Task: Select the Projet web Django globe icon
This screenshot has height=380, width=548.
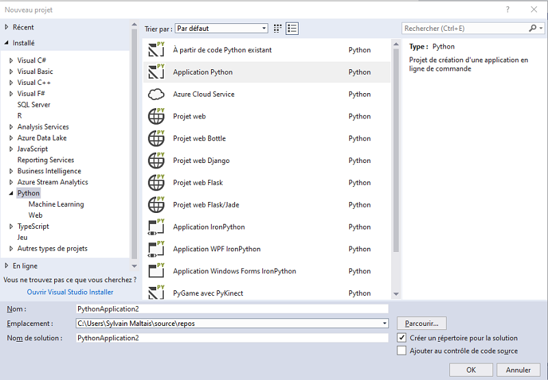Action: (x=156, y=161)
